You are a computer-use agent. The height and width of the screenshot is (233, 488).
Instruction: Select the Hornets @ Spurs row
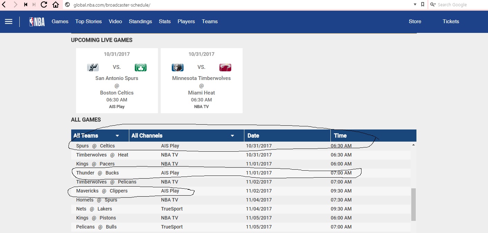tap(241, 200)
